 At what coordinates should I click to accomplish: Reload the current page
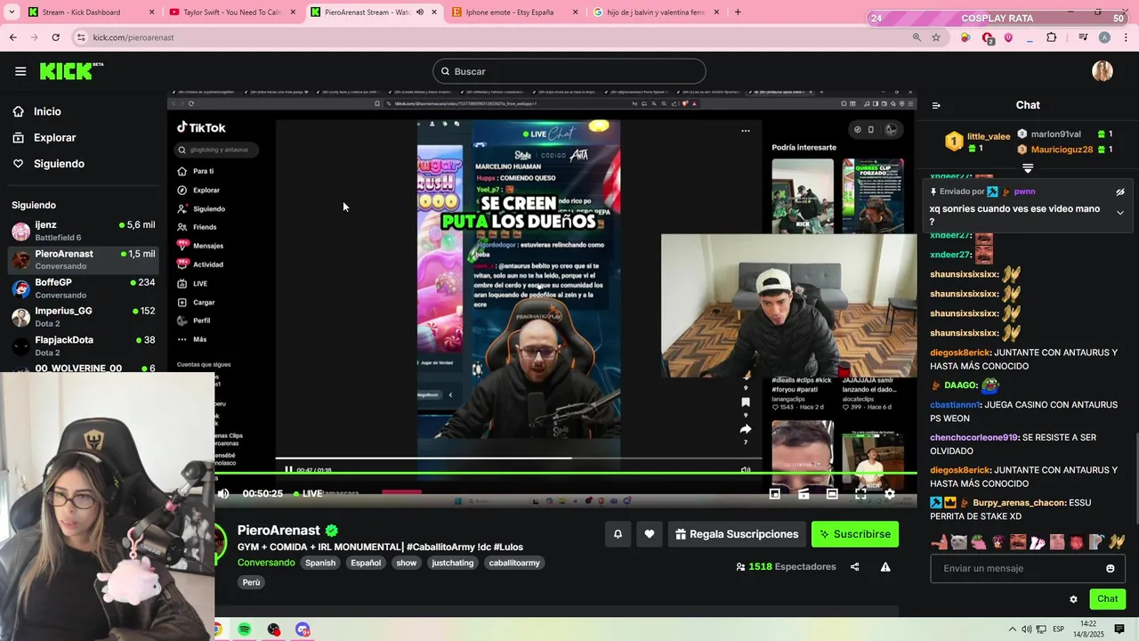click(55, 37)
